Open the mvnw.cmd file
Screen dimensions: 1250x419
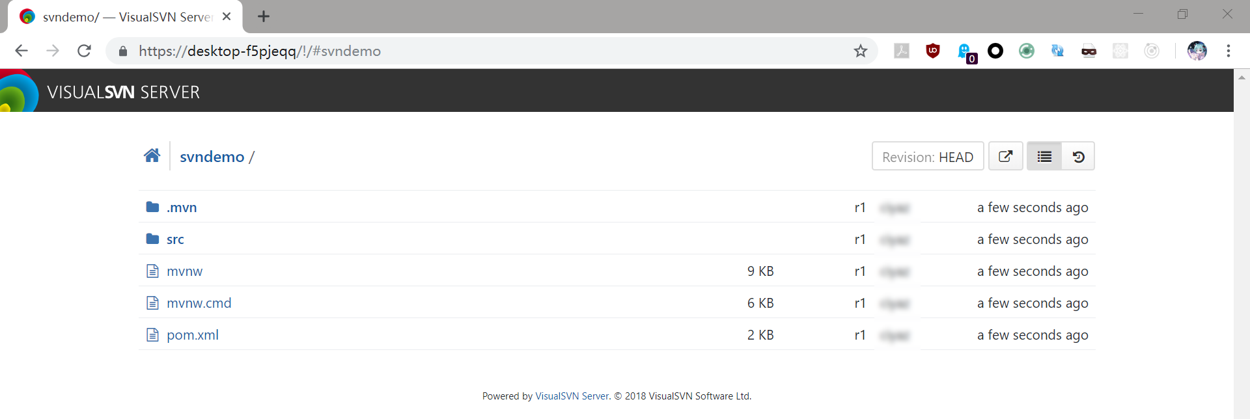pyautogui.click(x=199, y=303)
